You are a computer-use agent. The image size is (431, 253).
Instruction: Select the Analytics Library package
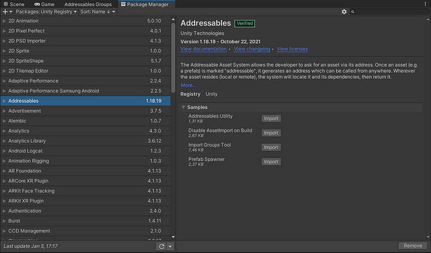86,141
